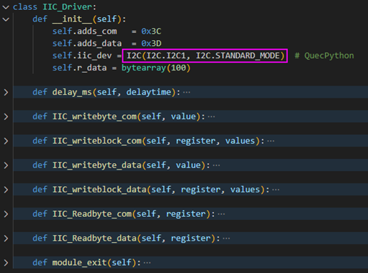This screenshot has width=368, height=273.
Task: Collapse the IIC_Driver class fold chevron
Action: click(6, 7)
